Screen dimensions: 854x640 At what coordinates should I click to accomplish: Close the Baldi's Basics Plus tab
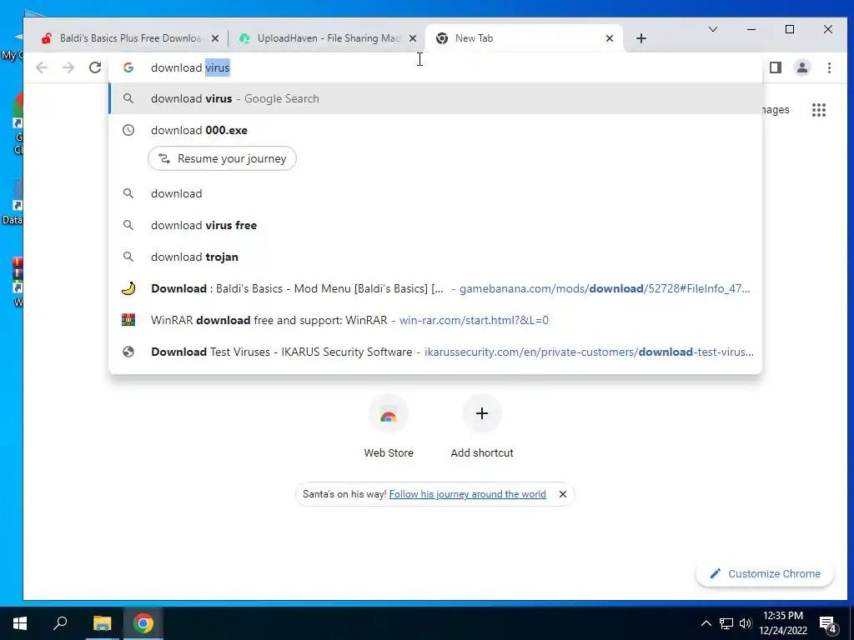[215, 38]
